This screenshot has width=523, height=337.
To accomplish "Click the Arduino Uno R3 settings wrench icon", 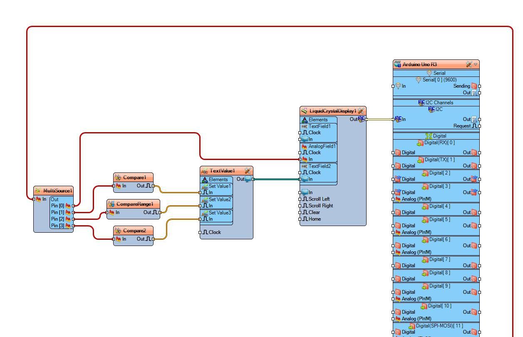I will pos(469,64).
